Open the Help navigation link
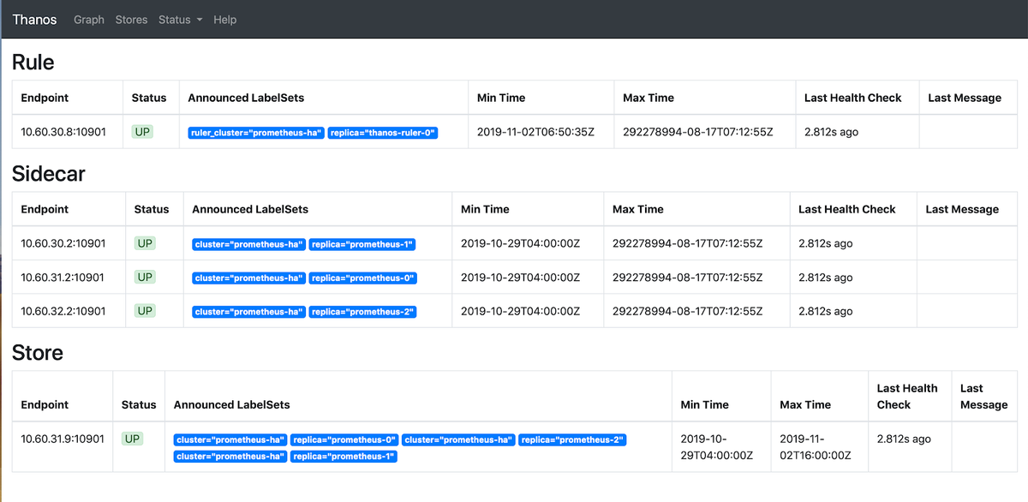 coord(224,19)
